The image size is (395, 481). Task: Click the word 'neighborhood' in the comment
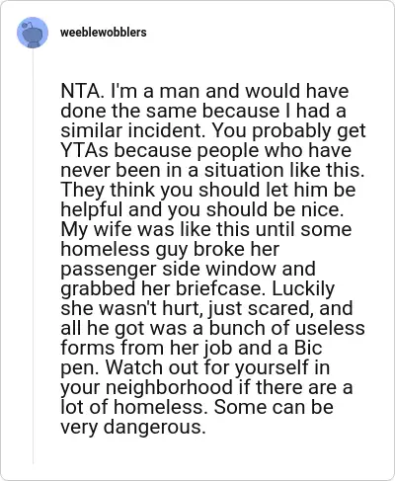pos(169,387)
